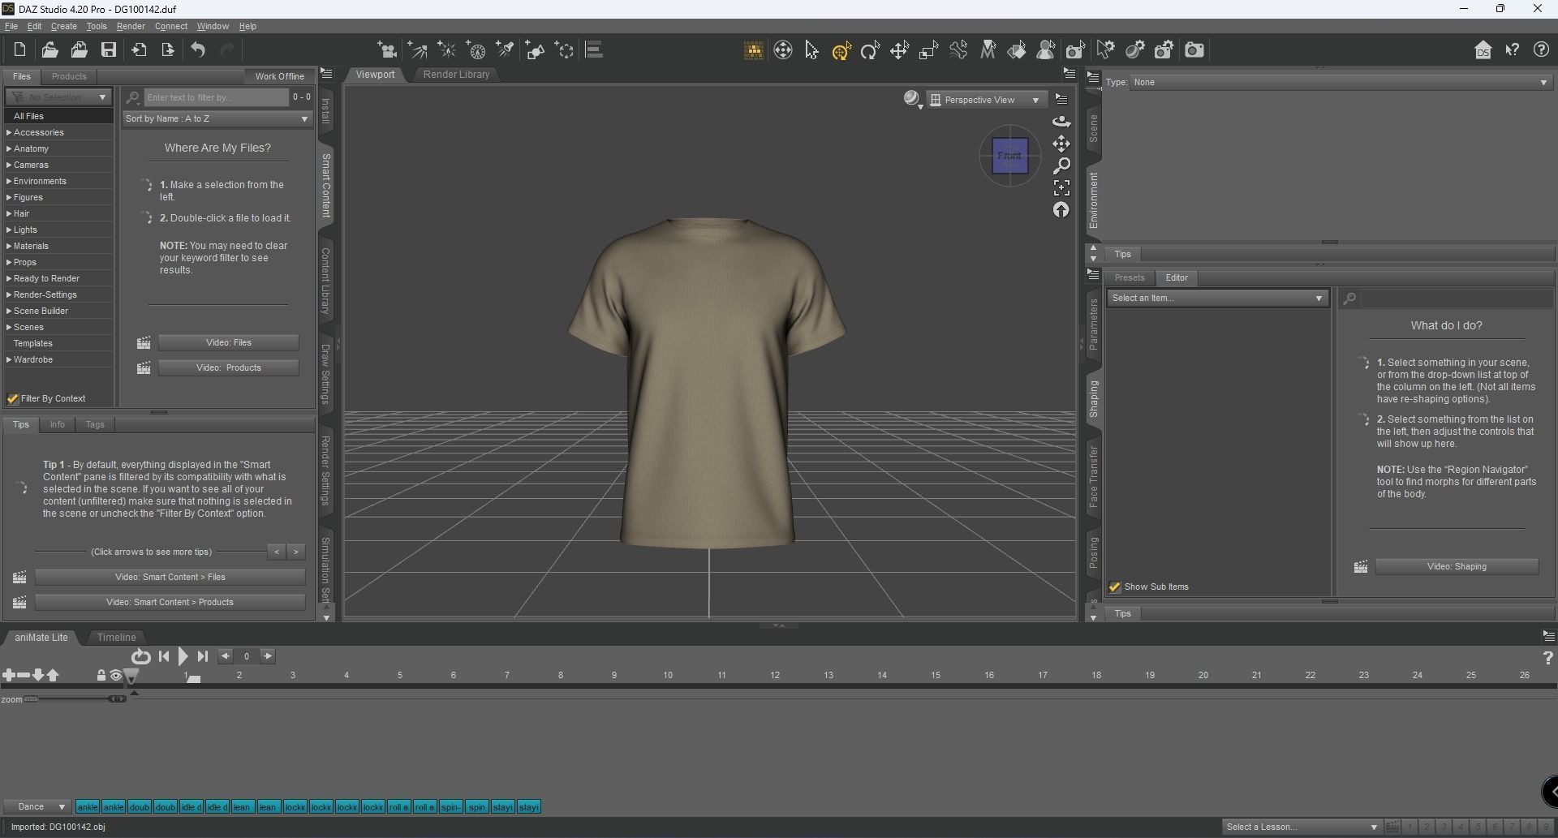Click the Smart Content filter text field
Screen dimensions: 1558x838
pos(216,97)
